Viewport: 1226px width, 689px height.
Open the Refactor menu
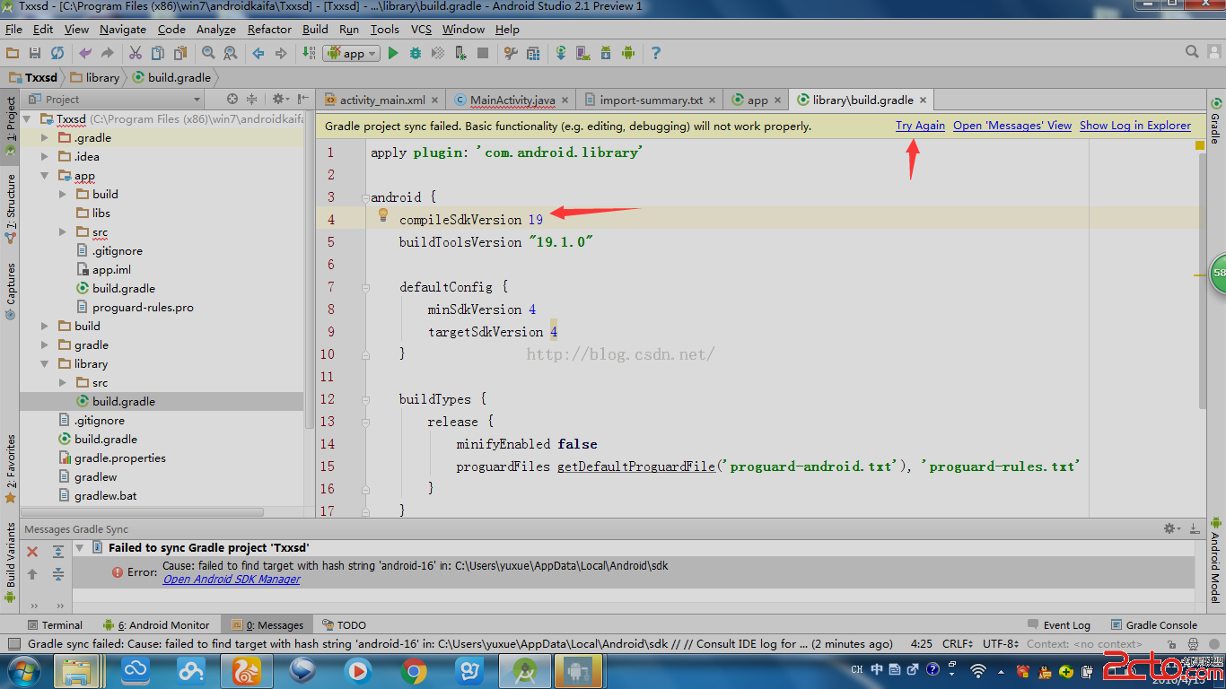tap(269, 30)
